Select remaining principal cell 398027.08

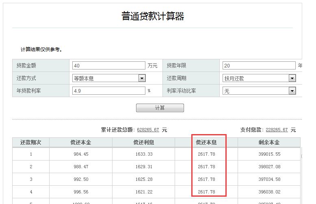pos(269,167)
